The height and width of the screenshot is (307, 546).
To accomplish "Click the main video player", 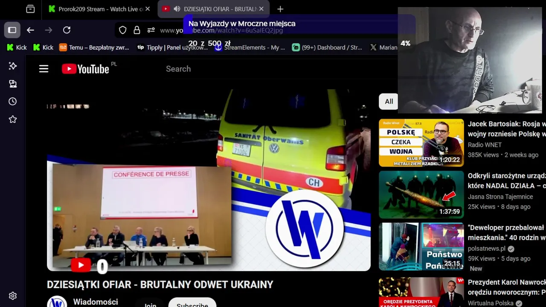I will [x=209, y=180].
